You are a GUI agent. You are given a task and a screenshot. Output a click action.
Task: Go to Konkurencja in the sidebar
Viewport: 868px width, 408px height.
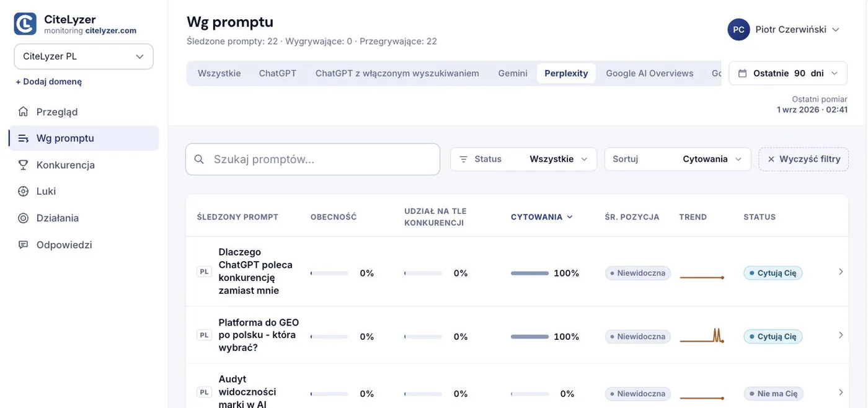click(84, 165)
